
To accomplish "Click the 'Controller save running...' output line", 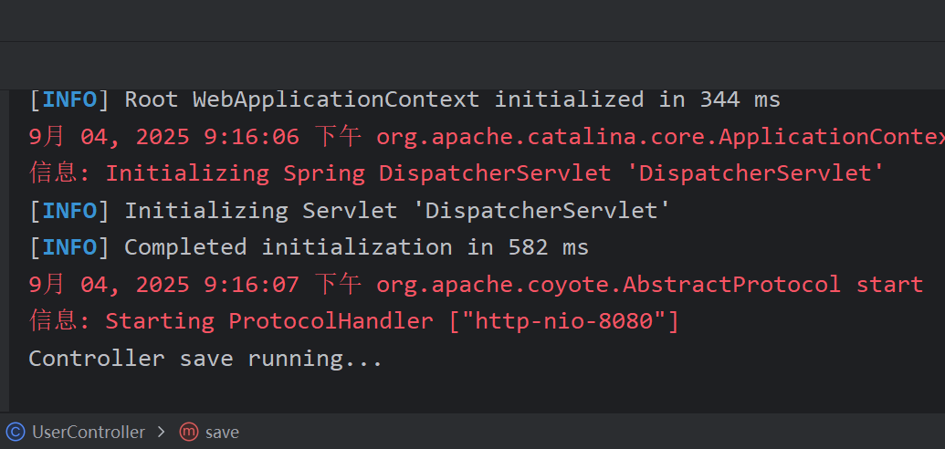I will 205,359.
